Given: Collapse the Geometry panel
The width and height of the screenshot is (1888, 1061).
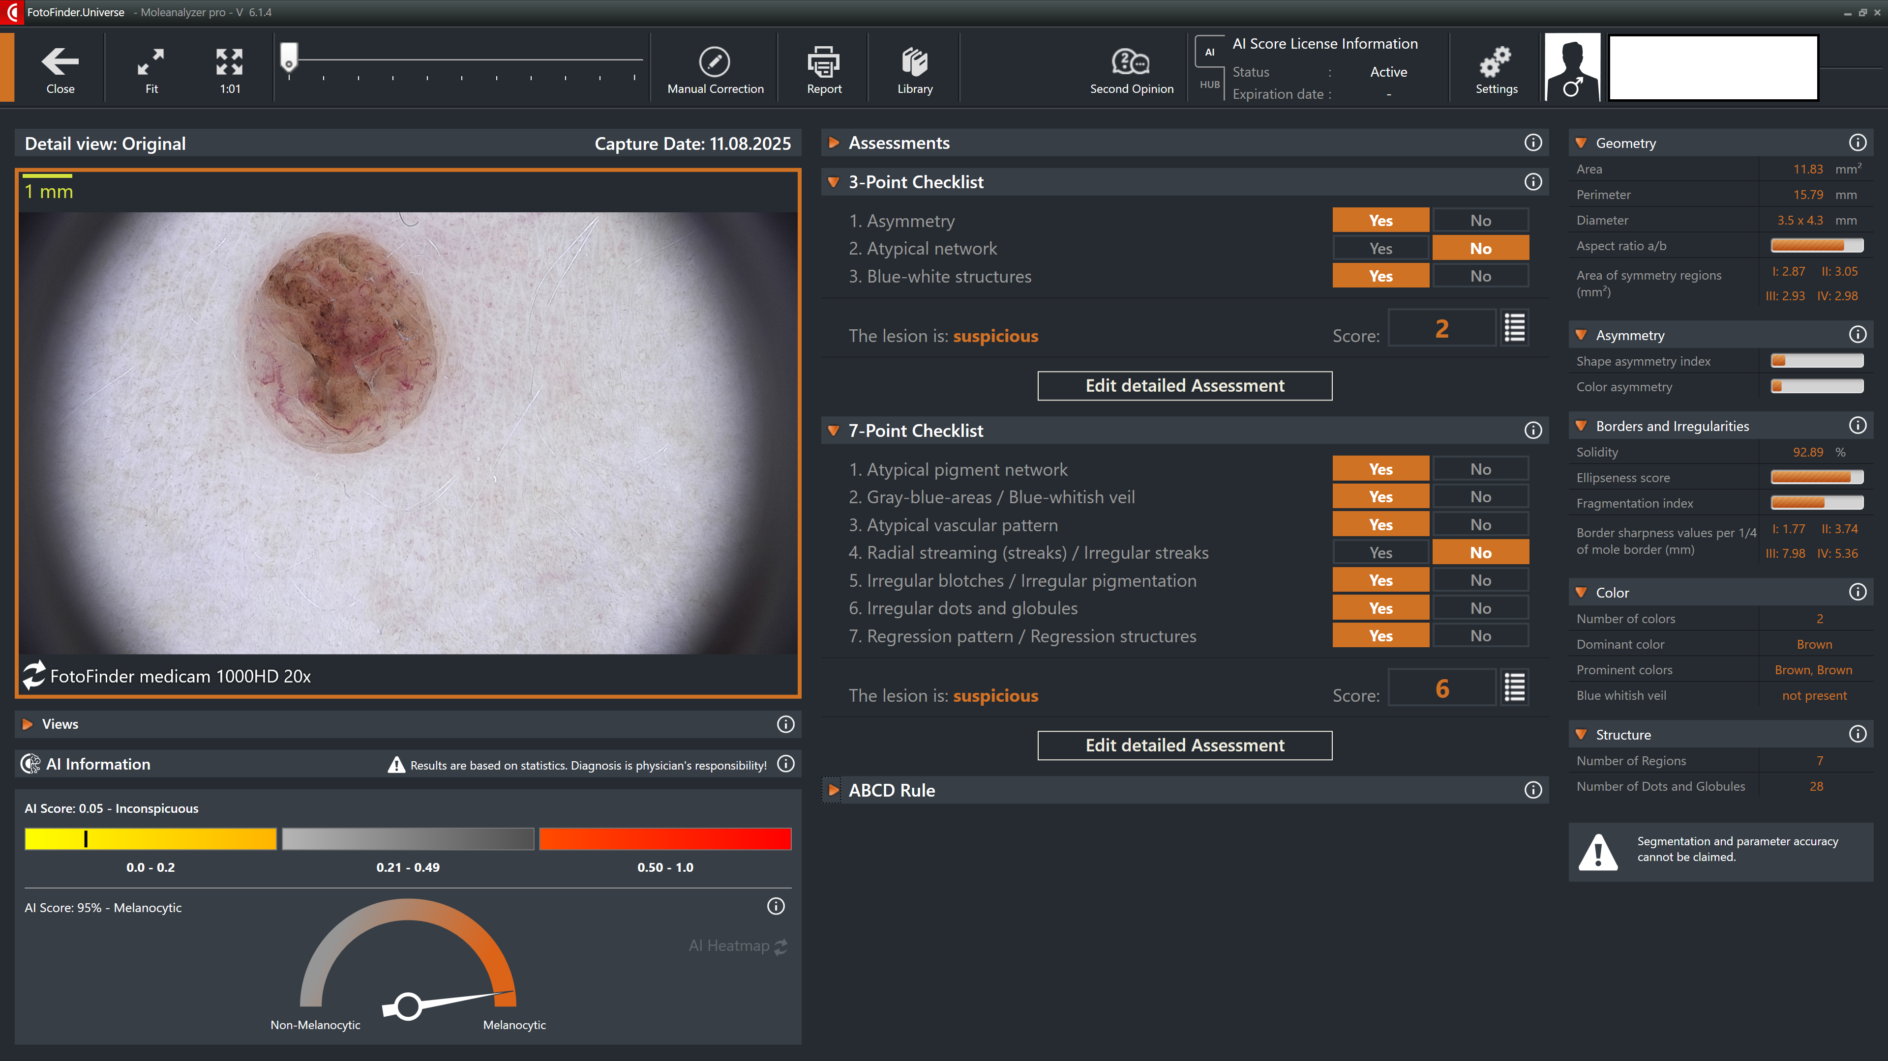Looking at the screenshot, I should (x=1581, y=143).
